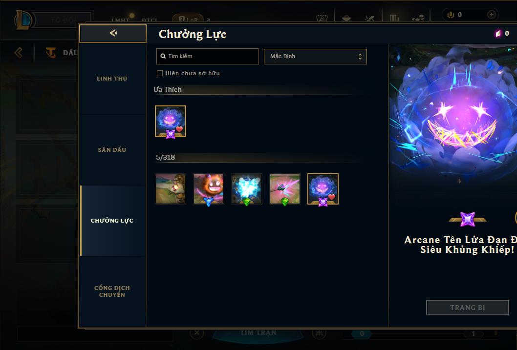The height and width of the screenshot is (350, 517).
Task: Enable the Hiện chưa sở hữu checkbox
Action: (x=160, y=73)
